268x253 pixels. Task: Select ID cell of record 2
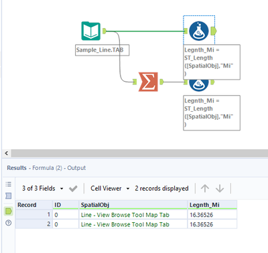coord(66,224)
